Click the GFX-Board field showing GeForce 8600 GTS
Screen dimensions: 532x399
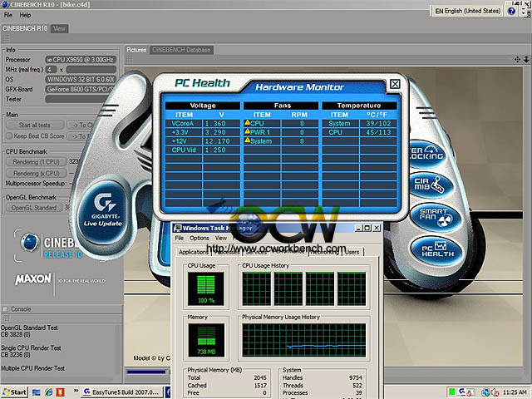[x=81, y=89]
